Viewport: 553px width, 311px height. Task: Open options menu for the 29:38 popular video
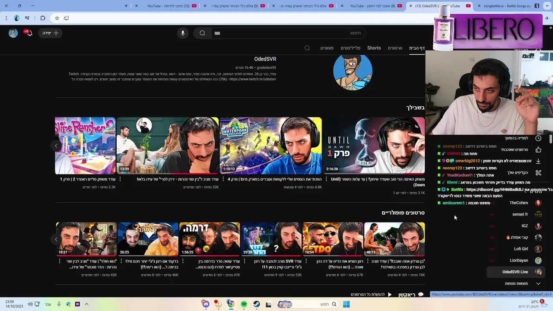point(244,261)
